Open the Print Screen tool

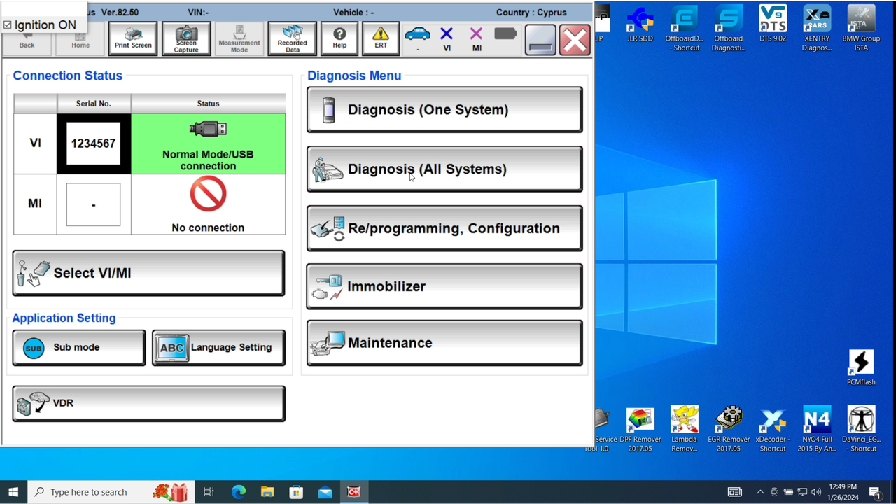pyautogui.click(x=132, y=38)
